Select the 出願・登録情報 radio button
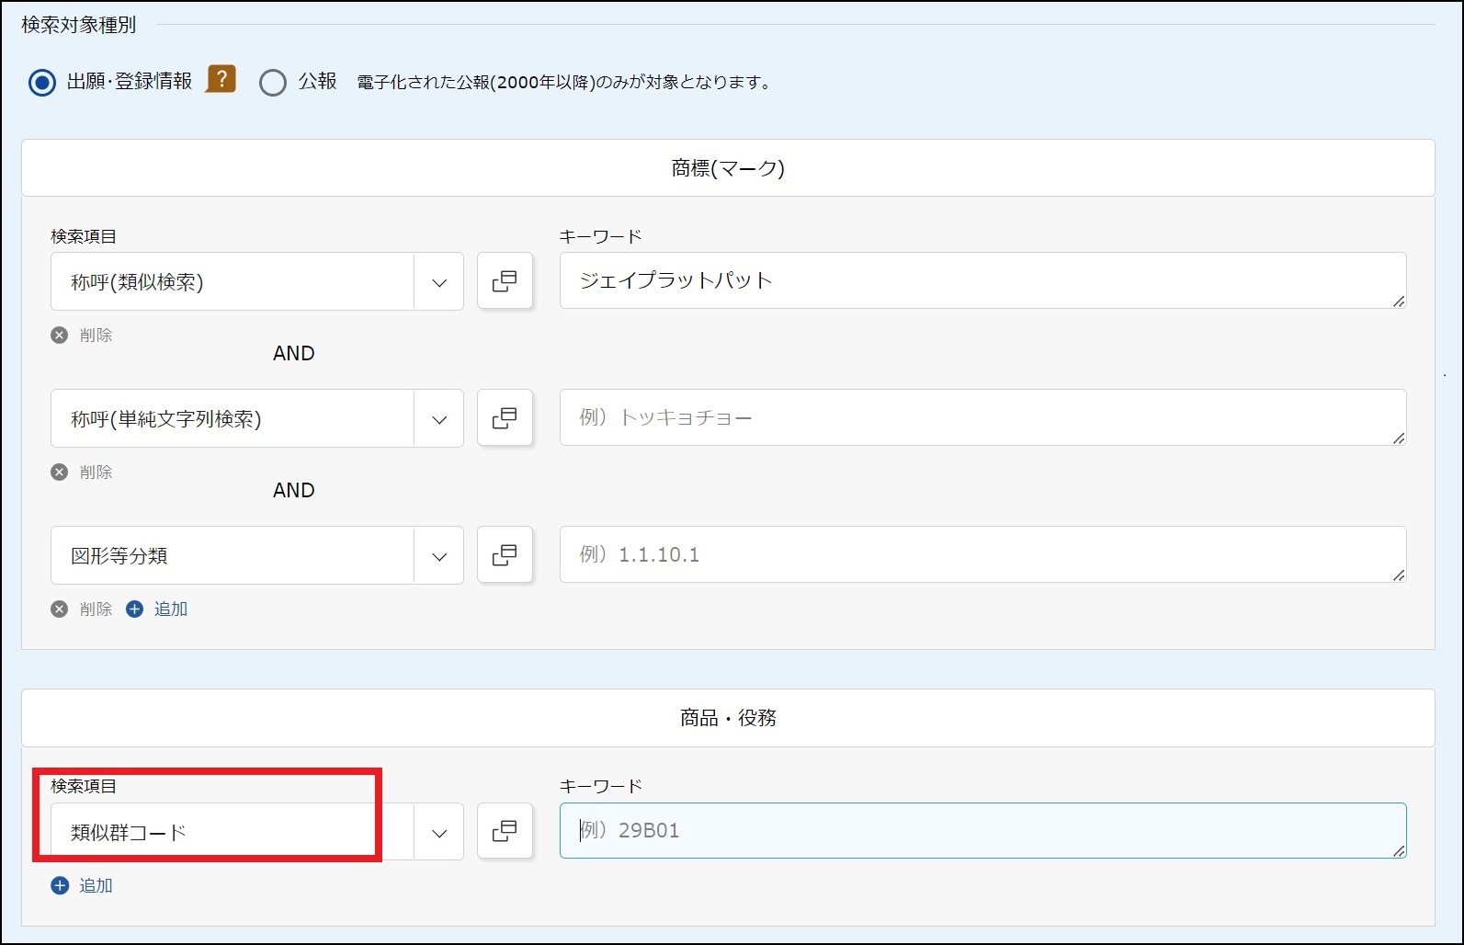 (42, 83)
